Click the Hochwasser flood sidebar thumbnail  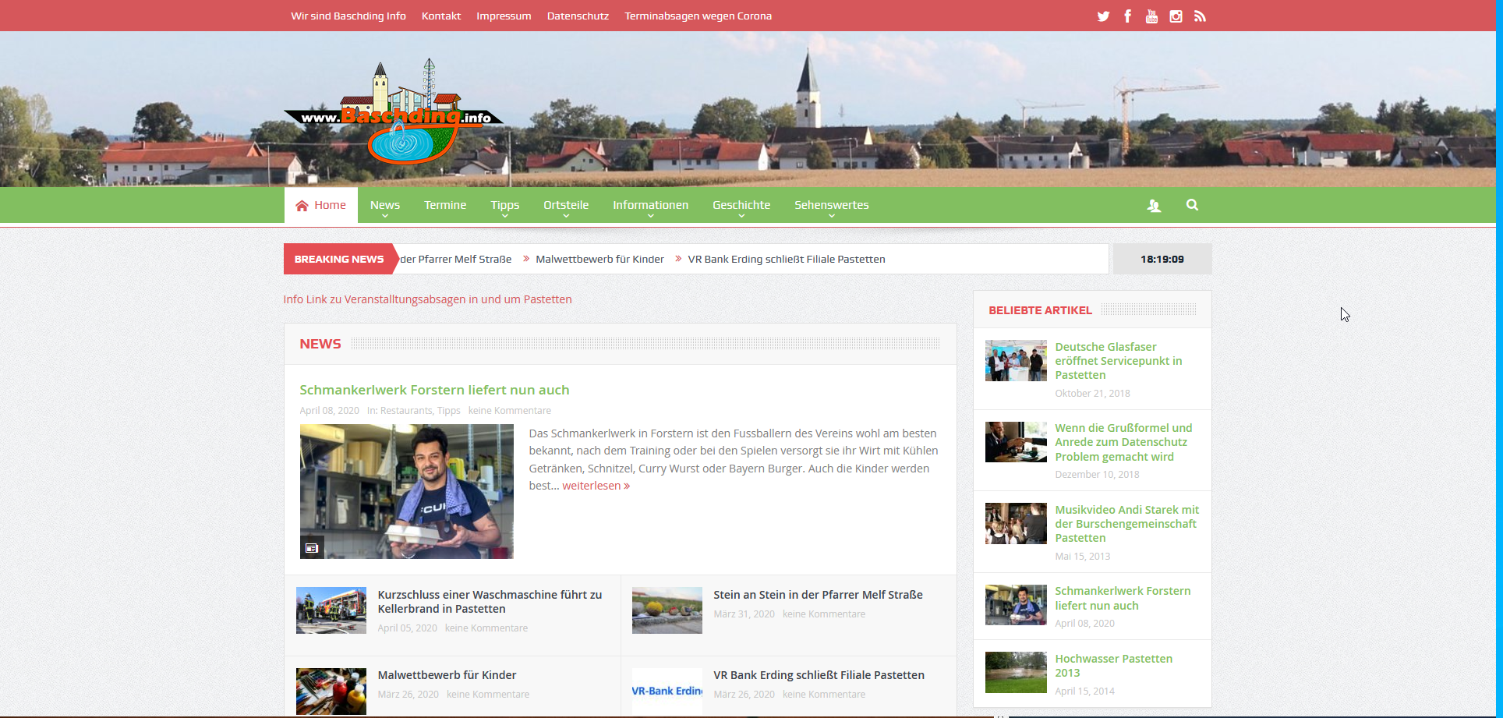[x=1016, y=672]
